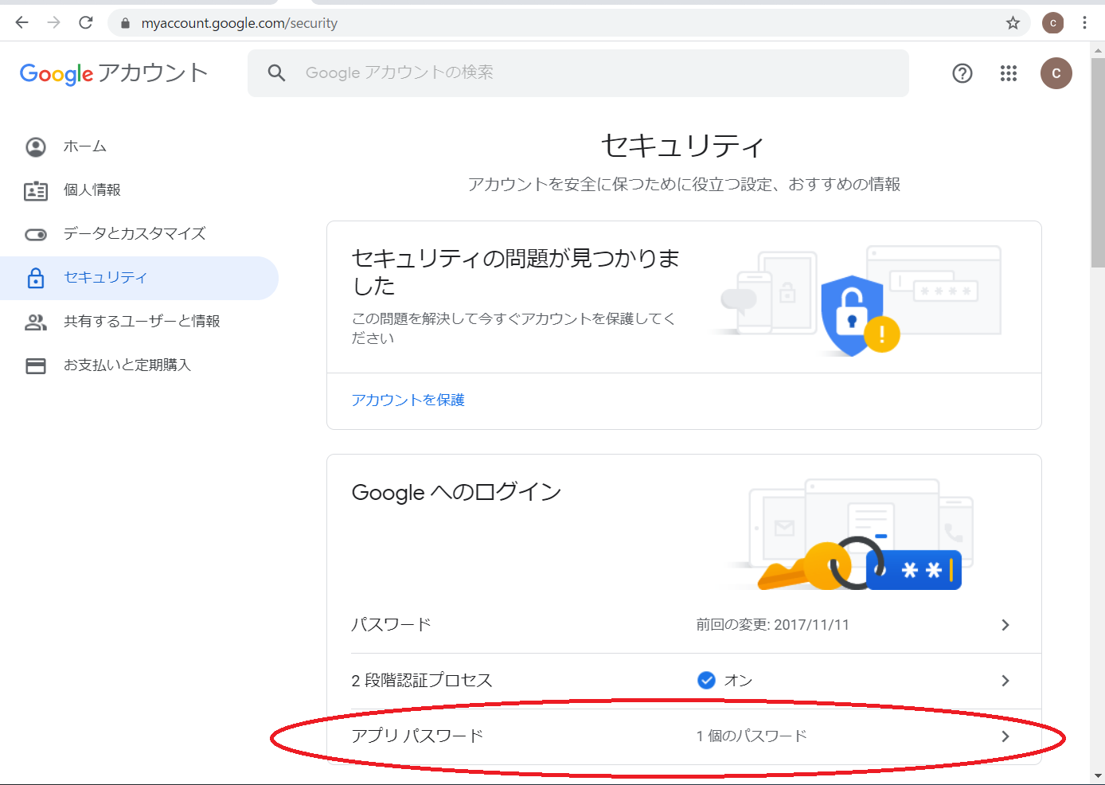Click the payments icon next to お支払いと定期購入

[35, 365]
